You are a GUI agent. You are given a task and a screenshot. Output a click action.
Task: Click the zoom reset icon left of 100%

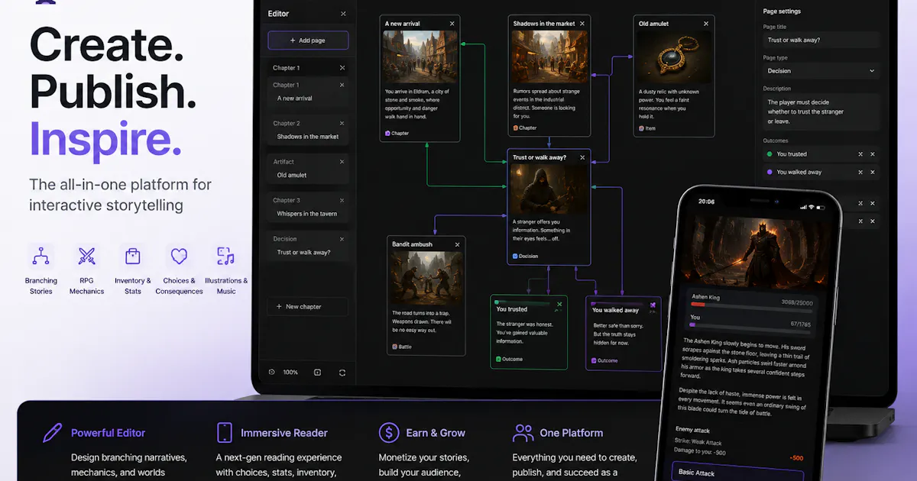pyautogui.click(x=271, y=373)
